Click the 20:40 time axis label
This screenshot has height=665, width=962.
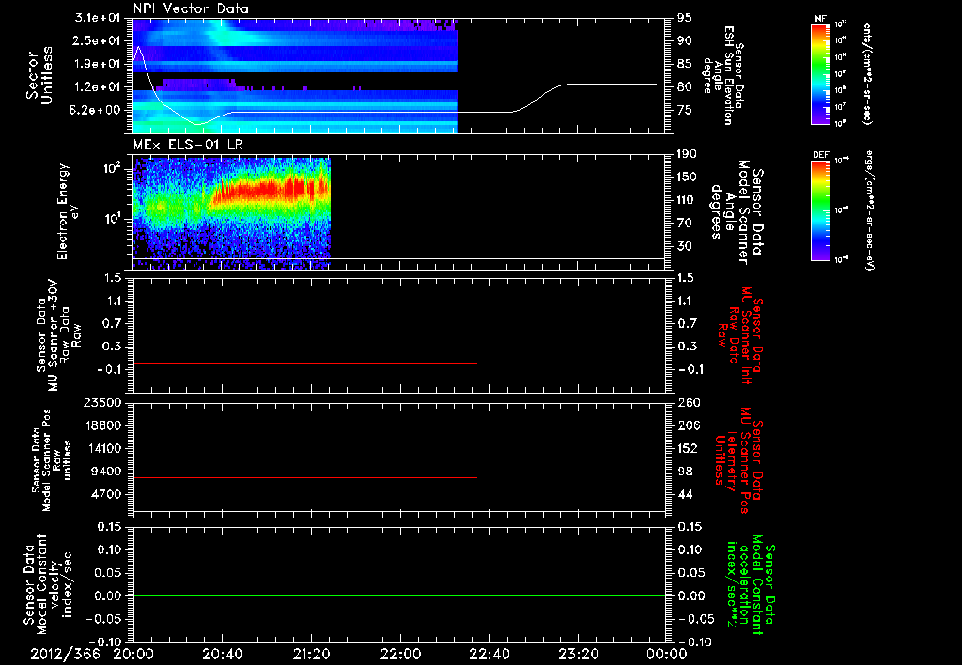point(222,654)
